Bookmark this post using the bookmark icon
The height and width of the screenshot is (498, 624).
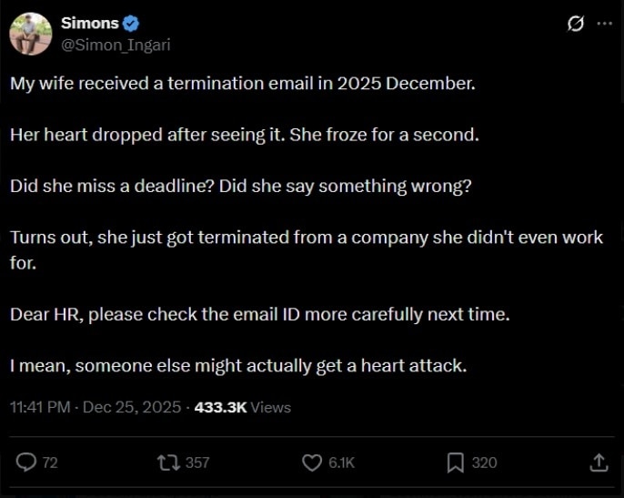pos(456,462)
